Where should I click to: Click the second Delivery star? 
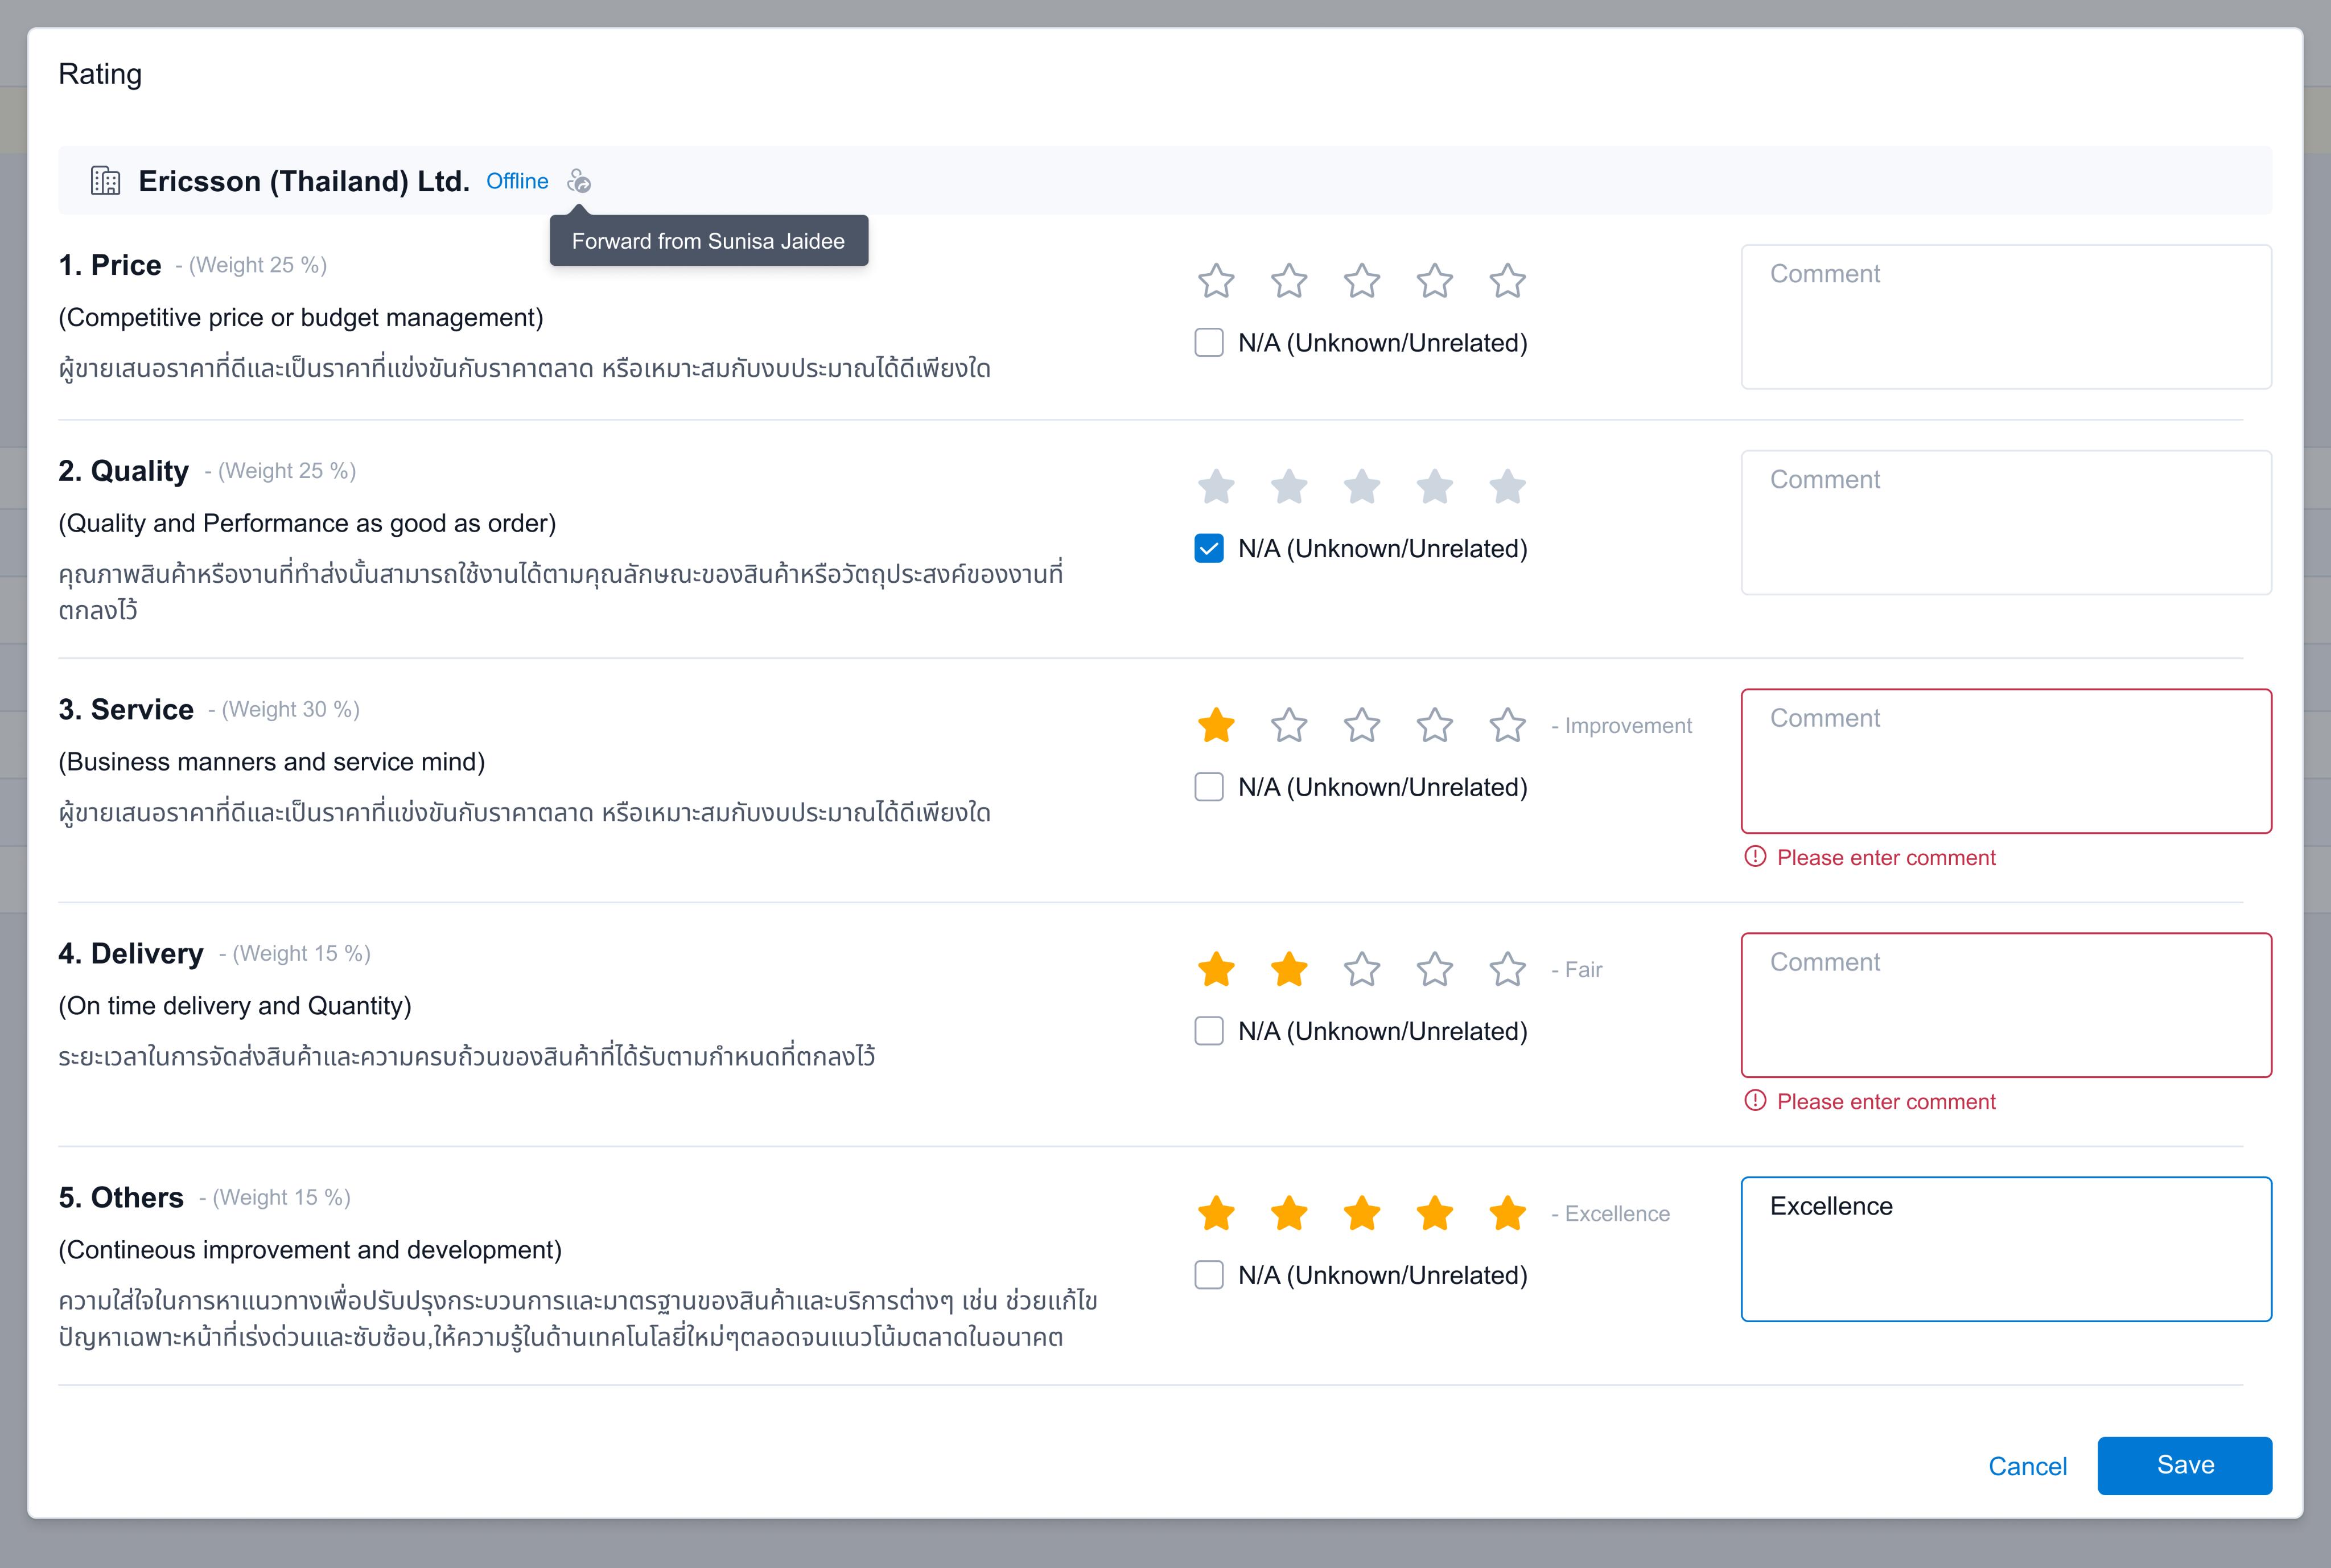point(1289,969)
